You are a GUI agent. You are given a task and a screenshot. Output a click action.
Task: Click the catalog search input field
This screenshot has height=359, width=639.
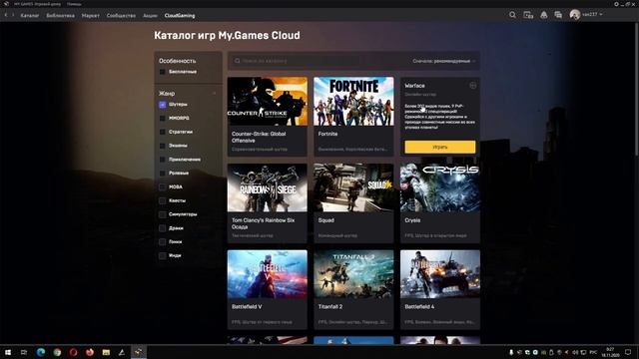tap(298, 61)
